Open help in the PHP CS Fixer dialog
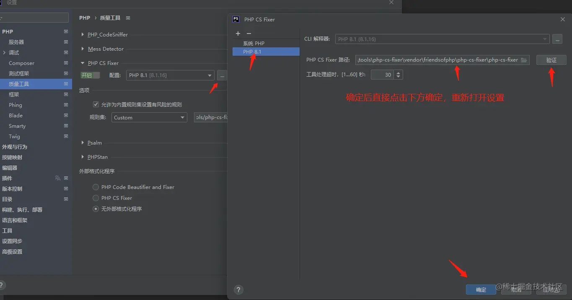Viewport: 572px width, 300px height. tap(238, 290)
